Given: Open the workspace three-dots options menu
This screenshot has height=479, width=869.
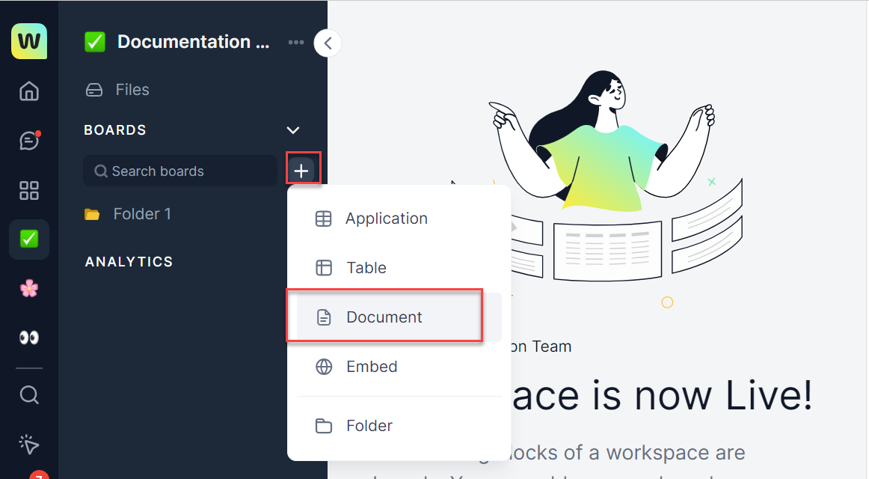Looking at the screenshot, I should pos(296,43).
